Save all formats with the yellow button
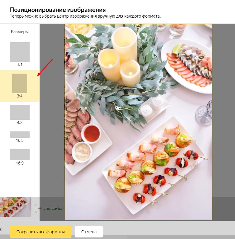The height and width of the screenshot is (239, 235). [41, 232]
